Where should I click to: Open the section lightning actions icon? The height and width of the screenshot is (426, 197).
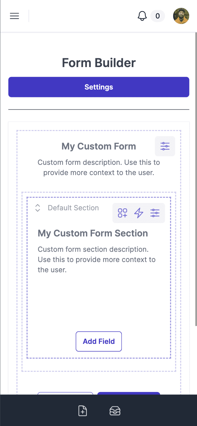(139, 213)
